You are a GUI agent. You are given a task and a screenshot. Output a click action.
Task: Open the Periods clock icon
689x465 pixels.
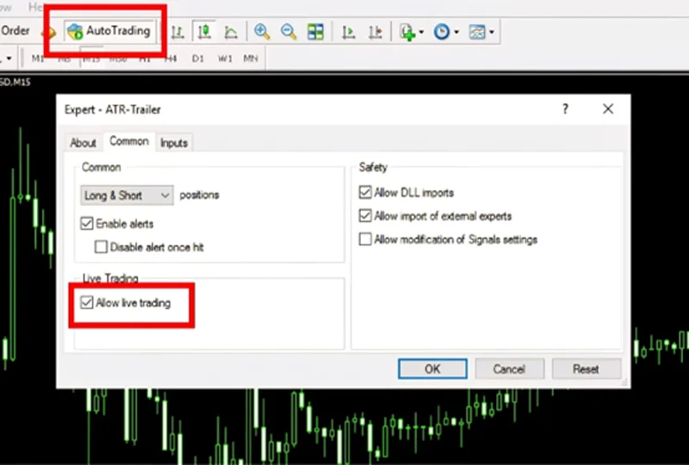[442, 32]
